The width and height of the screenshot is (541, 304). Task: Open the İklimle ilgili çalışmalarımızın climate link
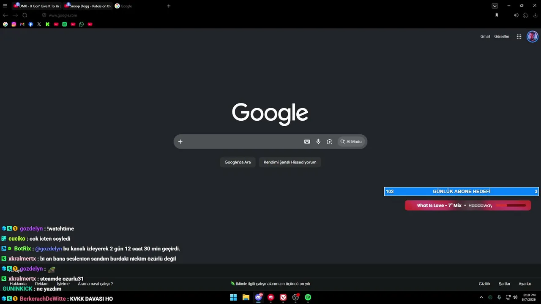270,284
